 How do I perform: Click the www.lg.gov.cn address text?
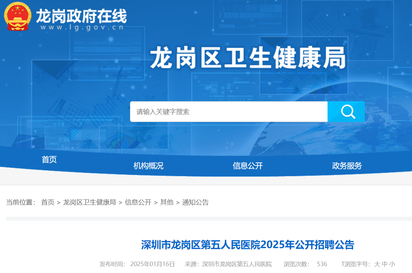82,27
